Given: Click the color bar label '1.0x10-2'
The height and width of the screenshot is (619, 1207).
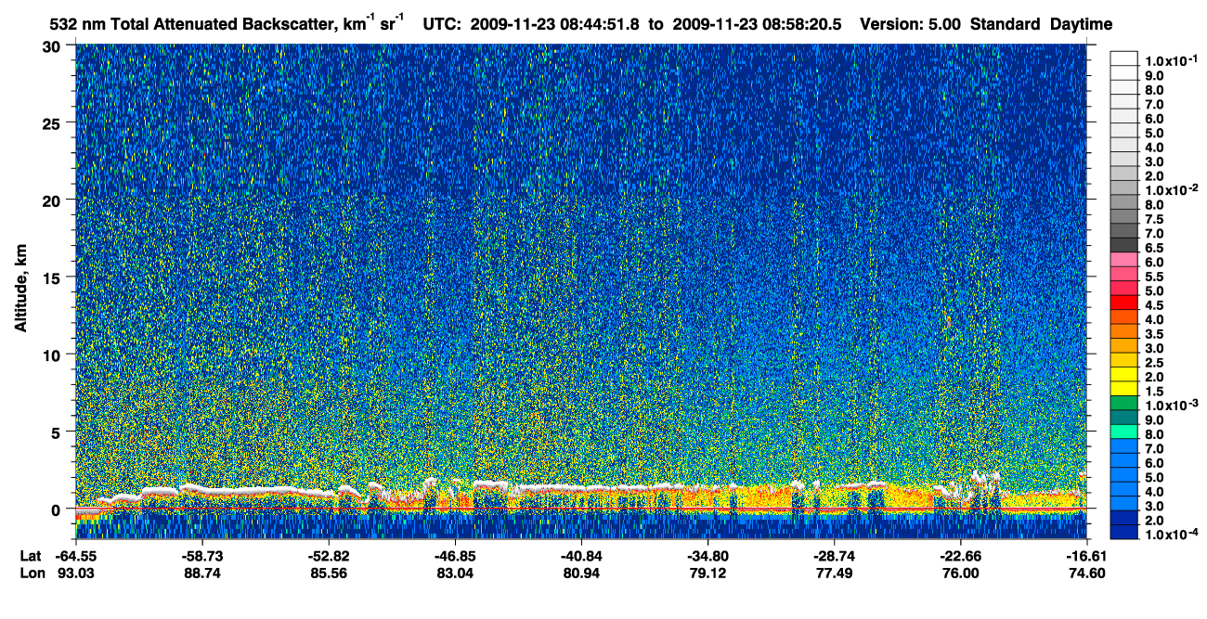Looking at the screenshot, I should tap(1172, 190).
